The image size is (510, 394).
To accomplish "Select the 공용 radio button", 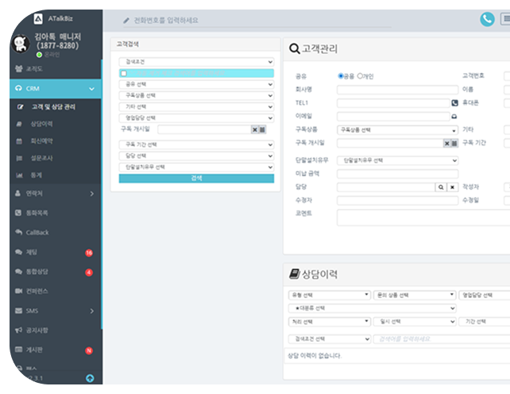I will [x=342, y=76].
